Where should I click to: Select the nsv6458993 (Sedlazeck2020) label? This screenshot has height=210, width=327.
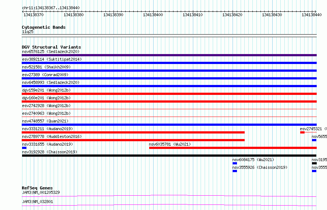pos(51,82)
